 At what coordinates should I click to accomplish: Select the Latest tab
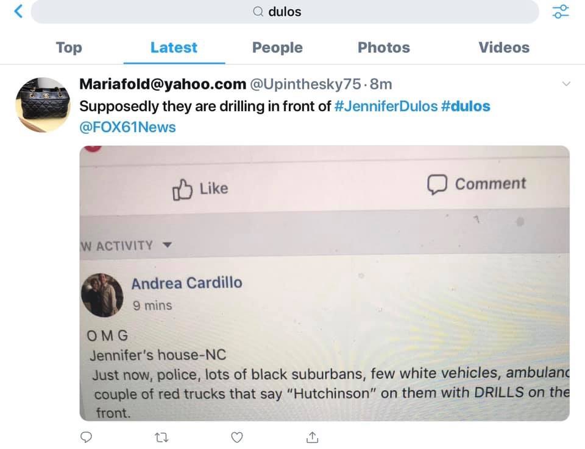coord(174,47)
